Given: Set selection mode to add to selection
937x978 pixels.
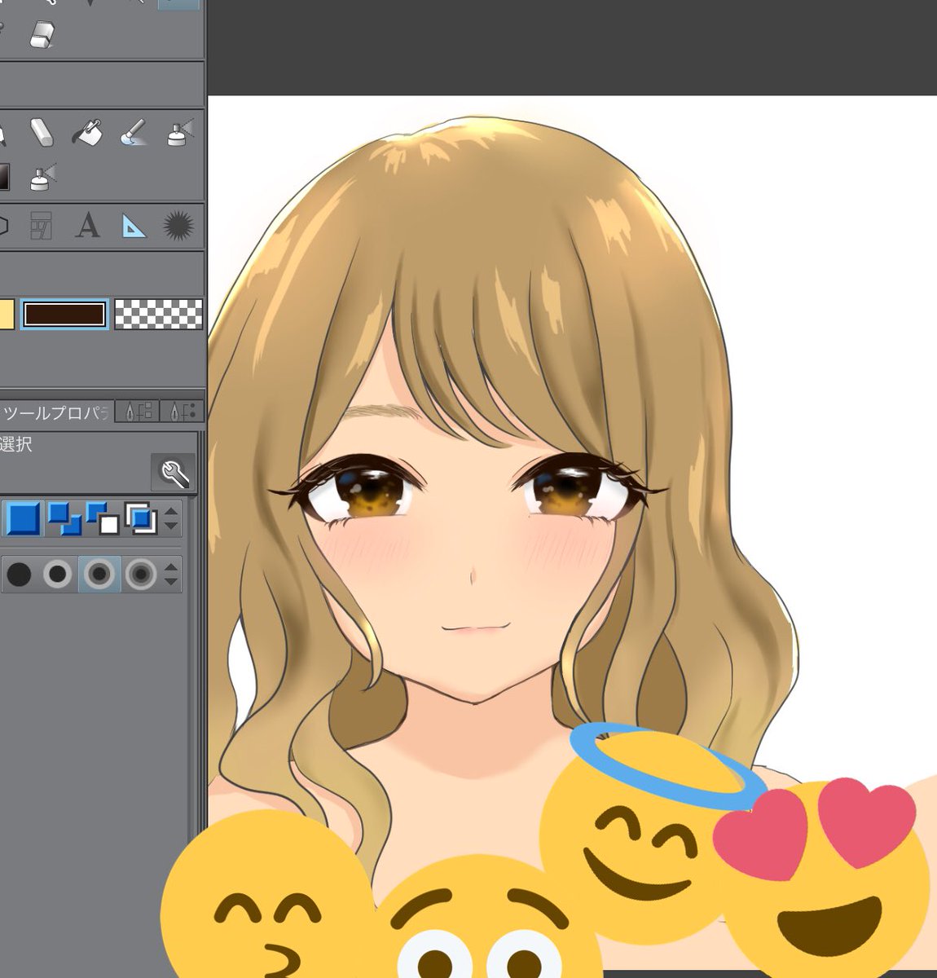Looking at the screenshot, I should [64, 518].
